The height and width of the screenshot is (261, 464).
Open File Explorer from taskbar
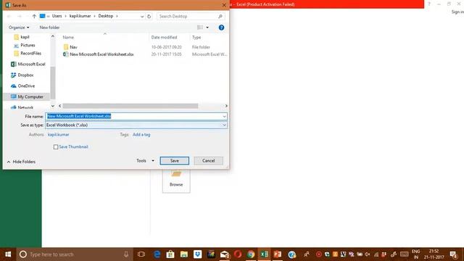pyautogui.click(x=184, y=254)
